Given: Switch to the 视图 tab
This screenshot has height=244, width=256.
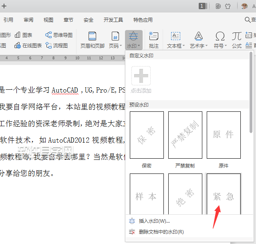Looking at the screenshot, I should click(48, 20).
